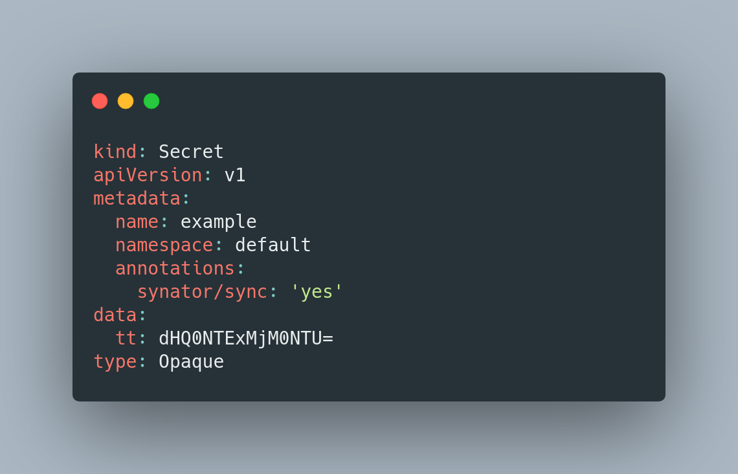Viewport: 738px width, 474px height.
Task: Click the 'example' name value
Action: coord(218,221)
